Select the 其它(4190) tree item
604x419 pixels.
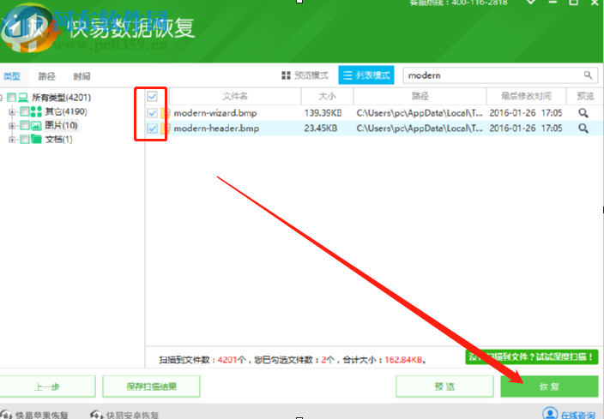pyautogui.click(x=66, y=111)
